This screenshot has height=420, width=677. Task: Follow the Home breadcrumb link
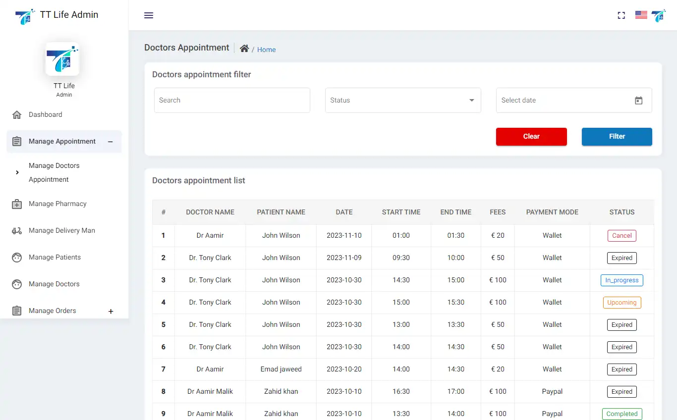(x=266, y=50)
